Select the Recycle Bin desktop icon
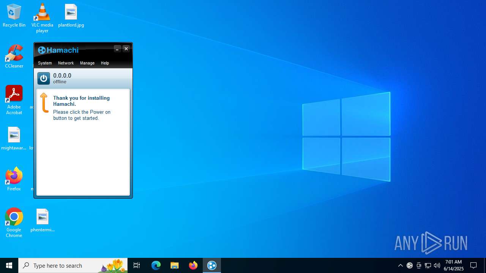Screen dimensions: 486x273 [x=14, y=16]
